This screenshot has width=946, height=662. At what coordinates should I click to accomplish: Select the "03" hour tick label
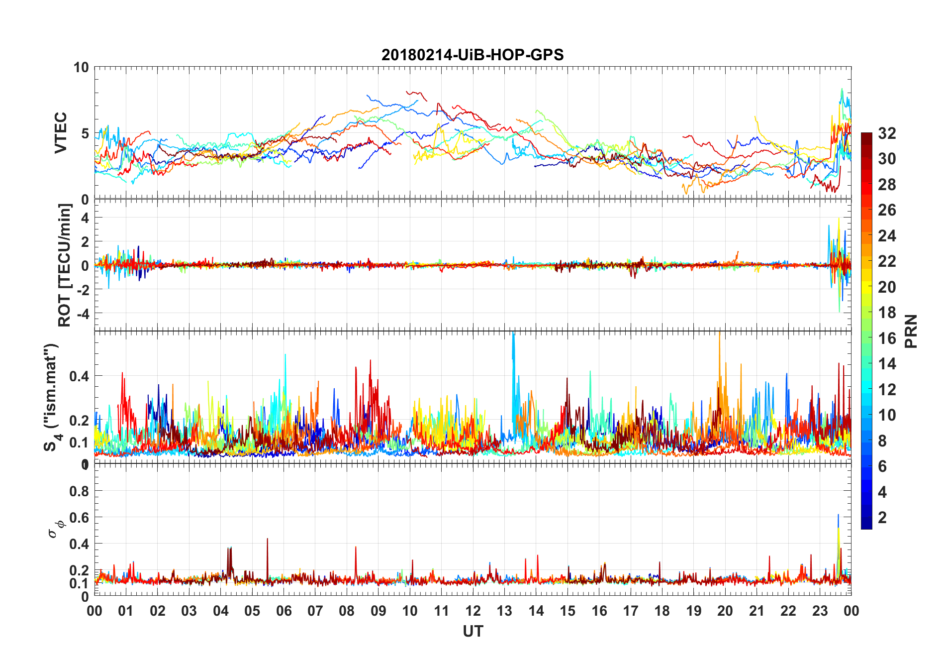coord(189,611)
